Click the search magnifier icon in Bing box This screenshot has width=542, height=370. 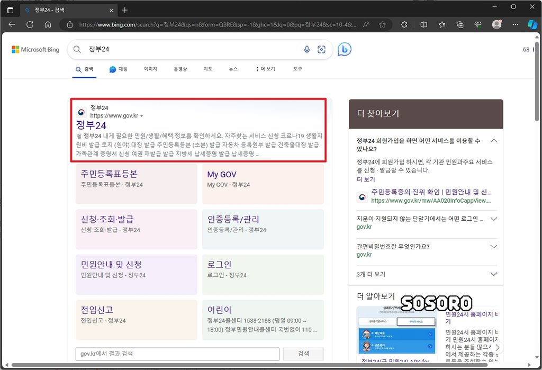77,49
